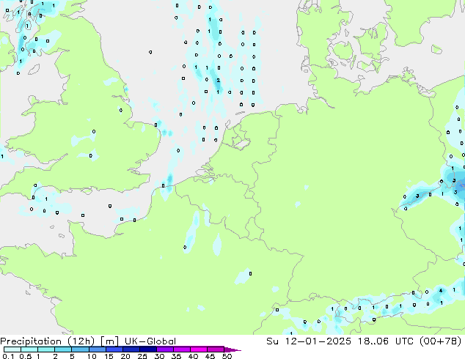Click the 'Precipitation' title word
The width and height of the screenshot is (465, 359).
click(x=31, y=341)
